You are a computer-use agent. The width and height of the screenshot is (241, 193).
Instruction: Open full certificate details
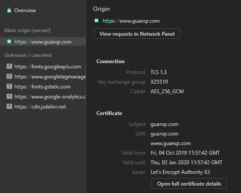[189, 183]
